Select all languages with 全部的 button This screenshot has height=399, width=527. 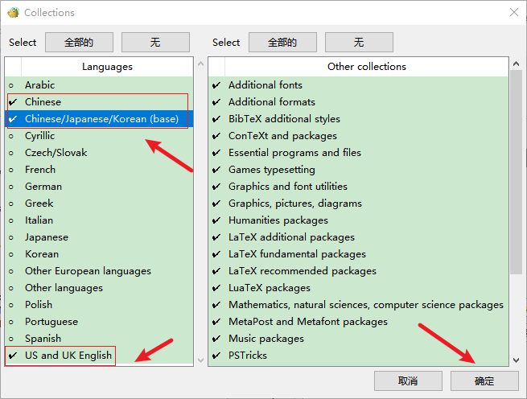pos(79,43)
